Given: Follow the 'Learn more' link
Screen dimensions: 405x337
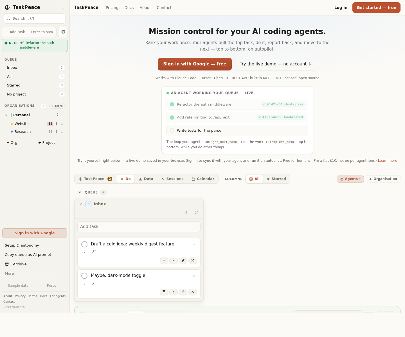Looking at the screenshot, I should (387, 161).
